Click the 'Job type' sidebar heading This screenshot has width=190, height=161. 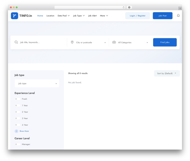click(x=19, y=75)
